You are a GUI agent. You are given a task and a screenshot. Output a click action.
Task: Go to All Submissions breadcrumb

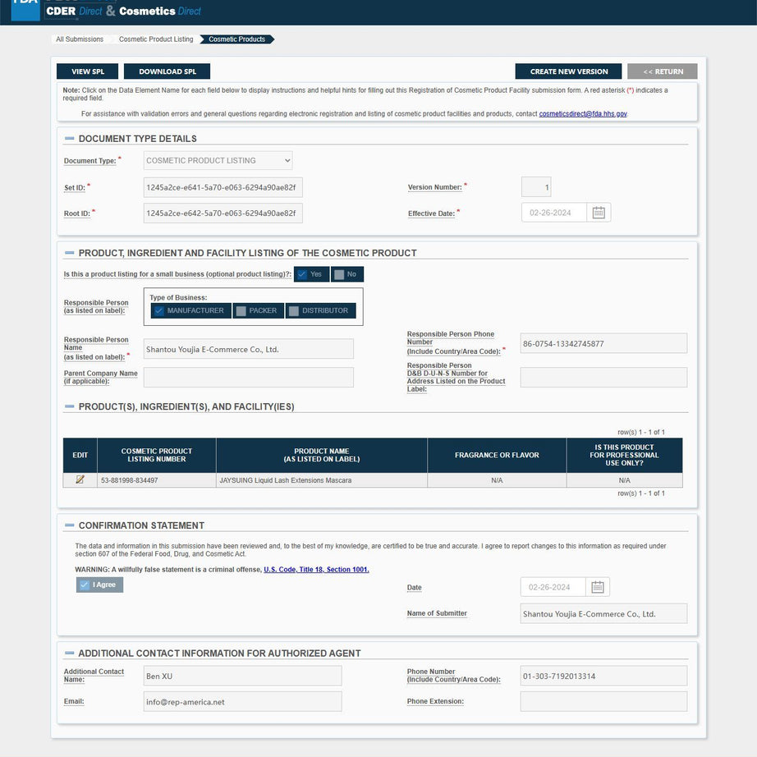click(x=80, y=39)
